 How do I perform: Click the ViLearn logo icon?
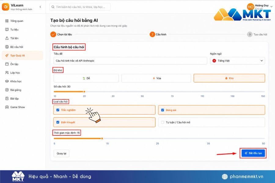[x=5, y=7]
